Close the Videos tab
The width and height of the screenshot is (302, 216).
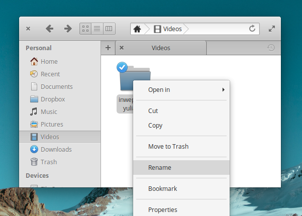122,48
